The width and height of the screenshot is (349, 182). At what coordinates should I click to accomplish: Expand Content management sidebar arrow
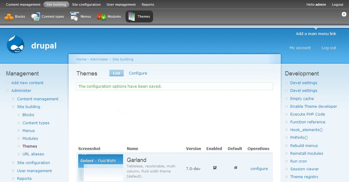coord(13,98)
